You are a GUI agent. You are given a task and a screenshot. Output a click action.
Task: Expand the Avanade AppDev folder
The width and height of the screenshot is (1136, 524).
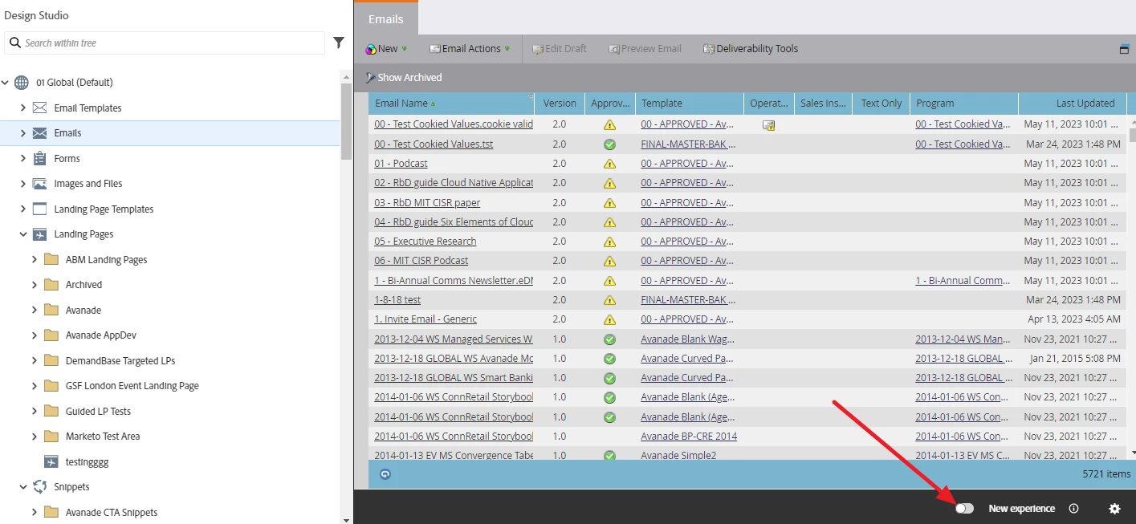pos(35,335)
